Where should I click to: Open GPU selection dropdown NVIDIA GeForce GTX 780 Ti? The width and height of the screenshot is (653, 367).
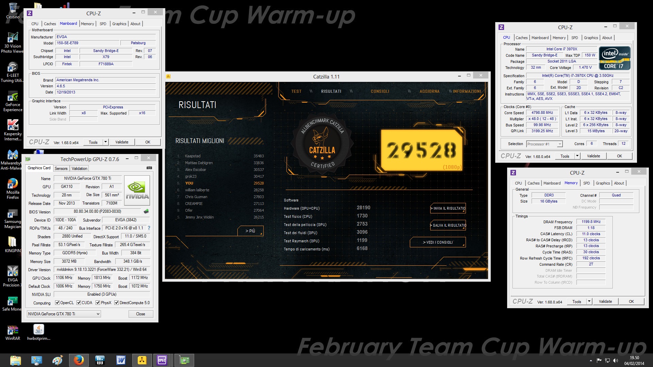64,314
